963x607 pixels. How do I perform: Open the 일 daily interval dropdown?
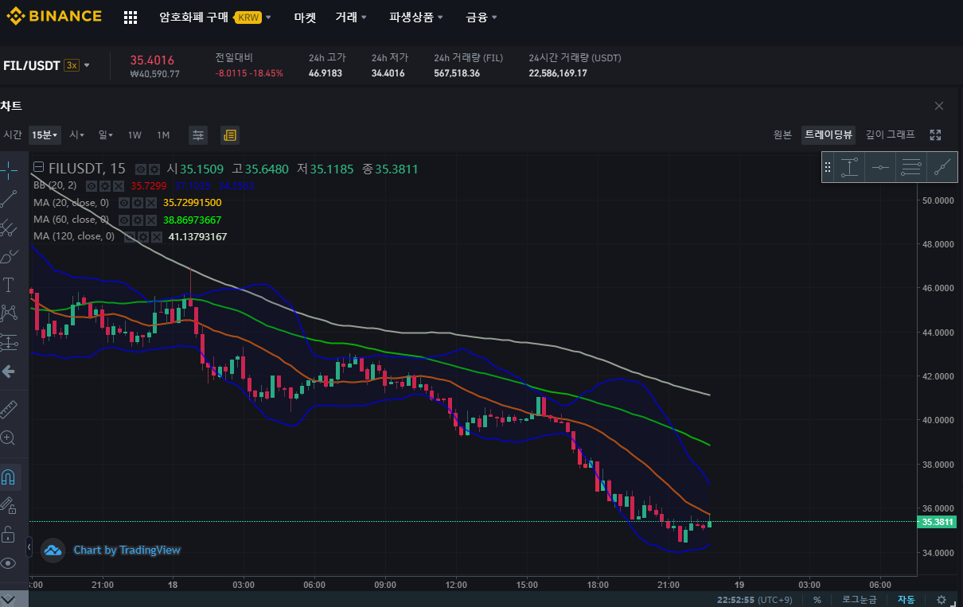(x=105, y=135)
